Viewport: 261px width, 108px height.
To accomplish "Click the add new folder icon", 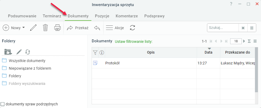I will pyautogui.click(x=8, y=52).
